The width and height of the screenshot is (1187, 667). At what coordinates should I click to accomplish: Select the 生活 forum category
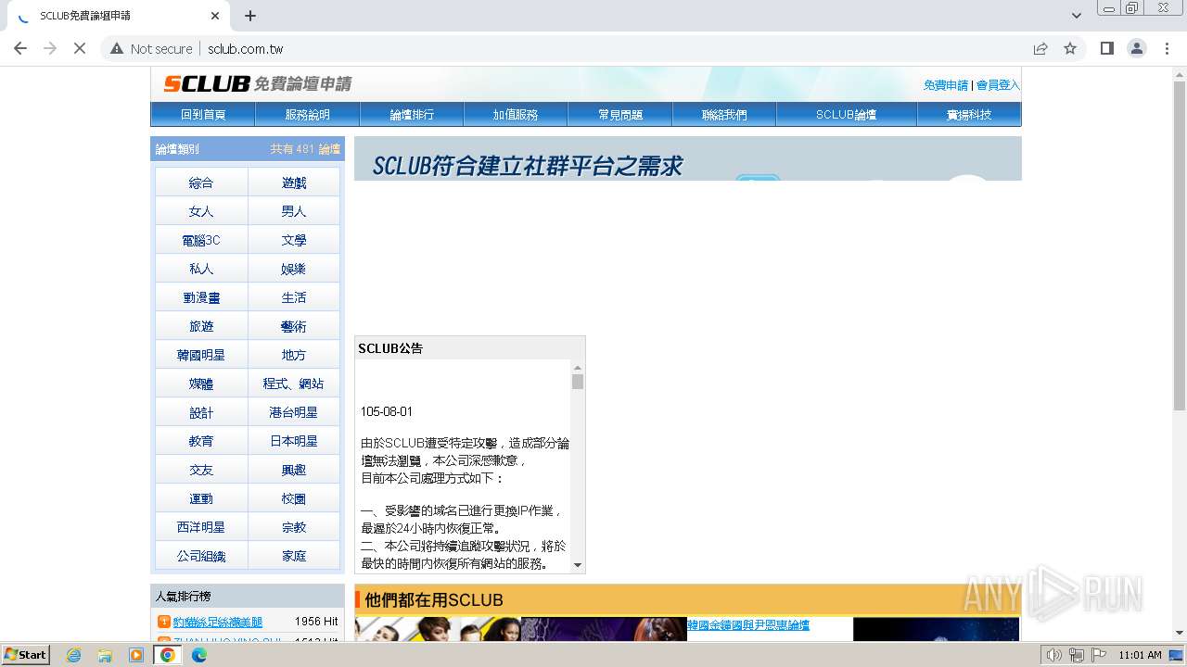coord(294,298)
